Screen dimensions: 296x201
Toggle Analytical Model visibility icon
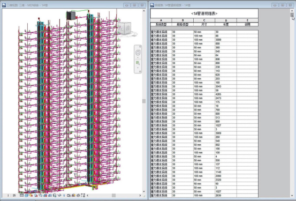tap(73, 195)
